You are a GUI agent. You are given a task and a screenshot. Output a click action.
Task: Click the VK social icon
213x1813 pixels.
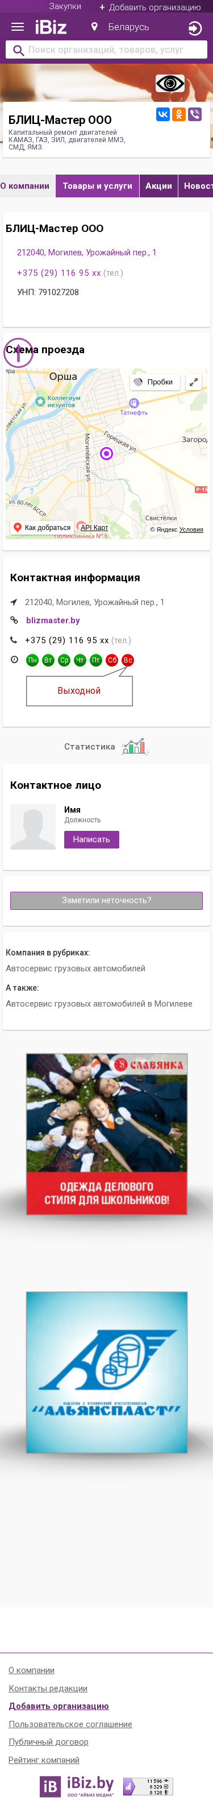tap(162, 114)
